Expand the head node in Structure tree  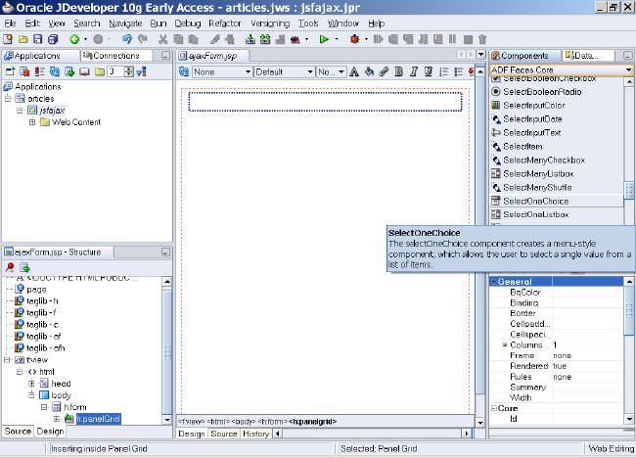pyautogui.click(x=32, y=384)
